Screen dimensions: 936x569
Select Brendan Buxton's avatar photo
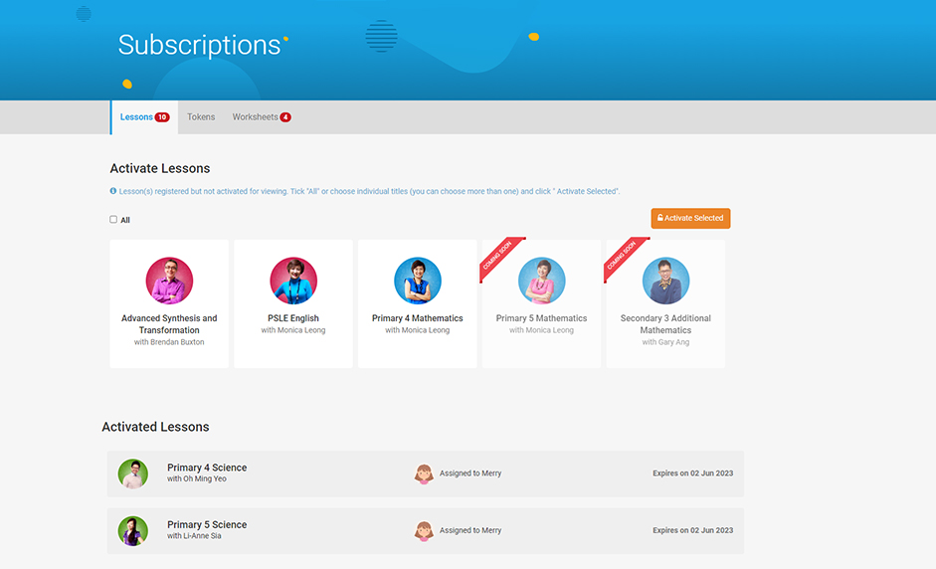169,281
